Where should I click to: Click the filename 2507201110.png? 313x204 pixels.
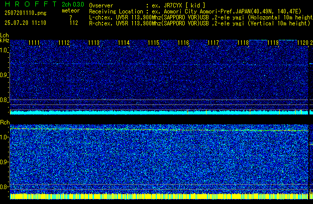coord(25,13)
